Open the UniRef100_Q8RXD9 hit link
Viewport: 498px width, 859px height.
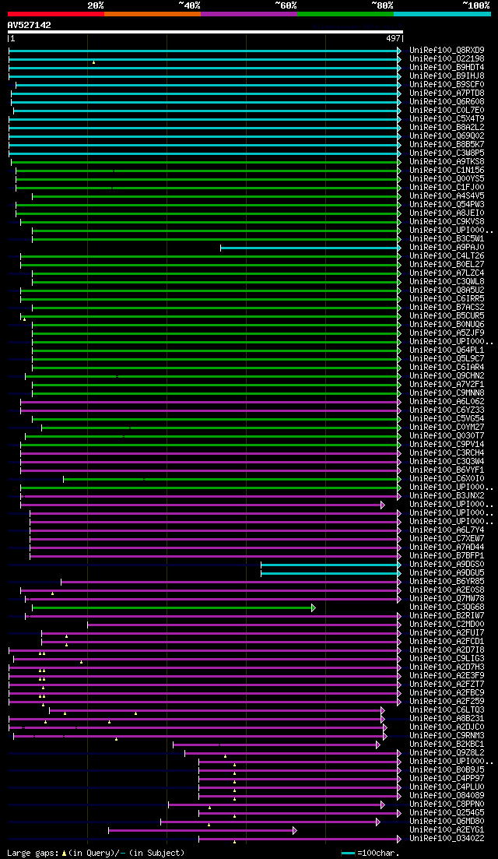click(447, 51)
